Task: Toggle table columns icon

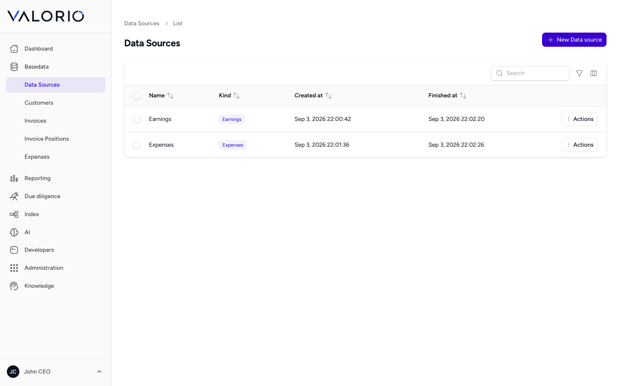Action: click(x=594, y=73)
